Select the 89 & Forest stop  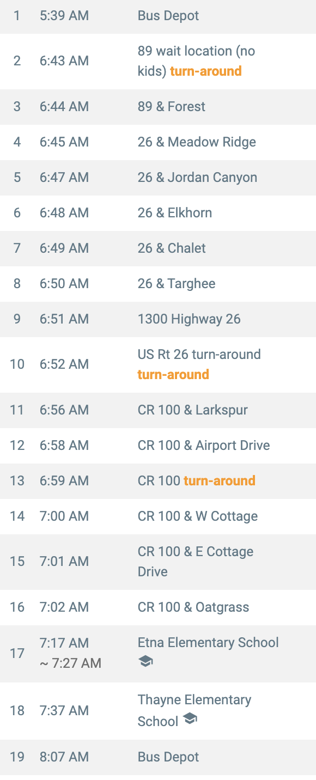pos(158,107)
